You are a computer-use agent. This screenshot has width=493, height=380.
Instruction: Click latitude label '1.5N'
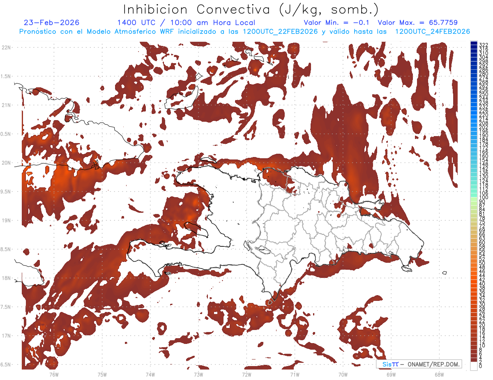click(7, 76)
